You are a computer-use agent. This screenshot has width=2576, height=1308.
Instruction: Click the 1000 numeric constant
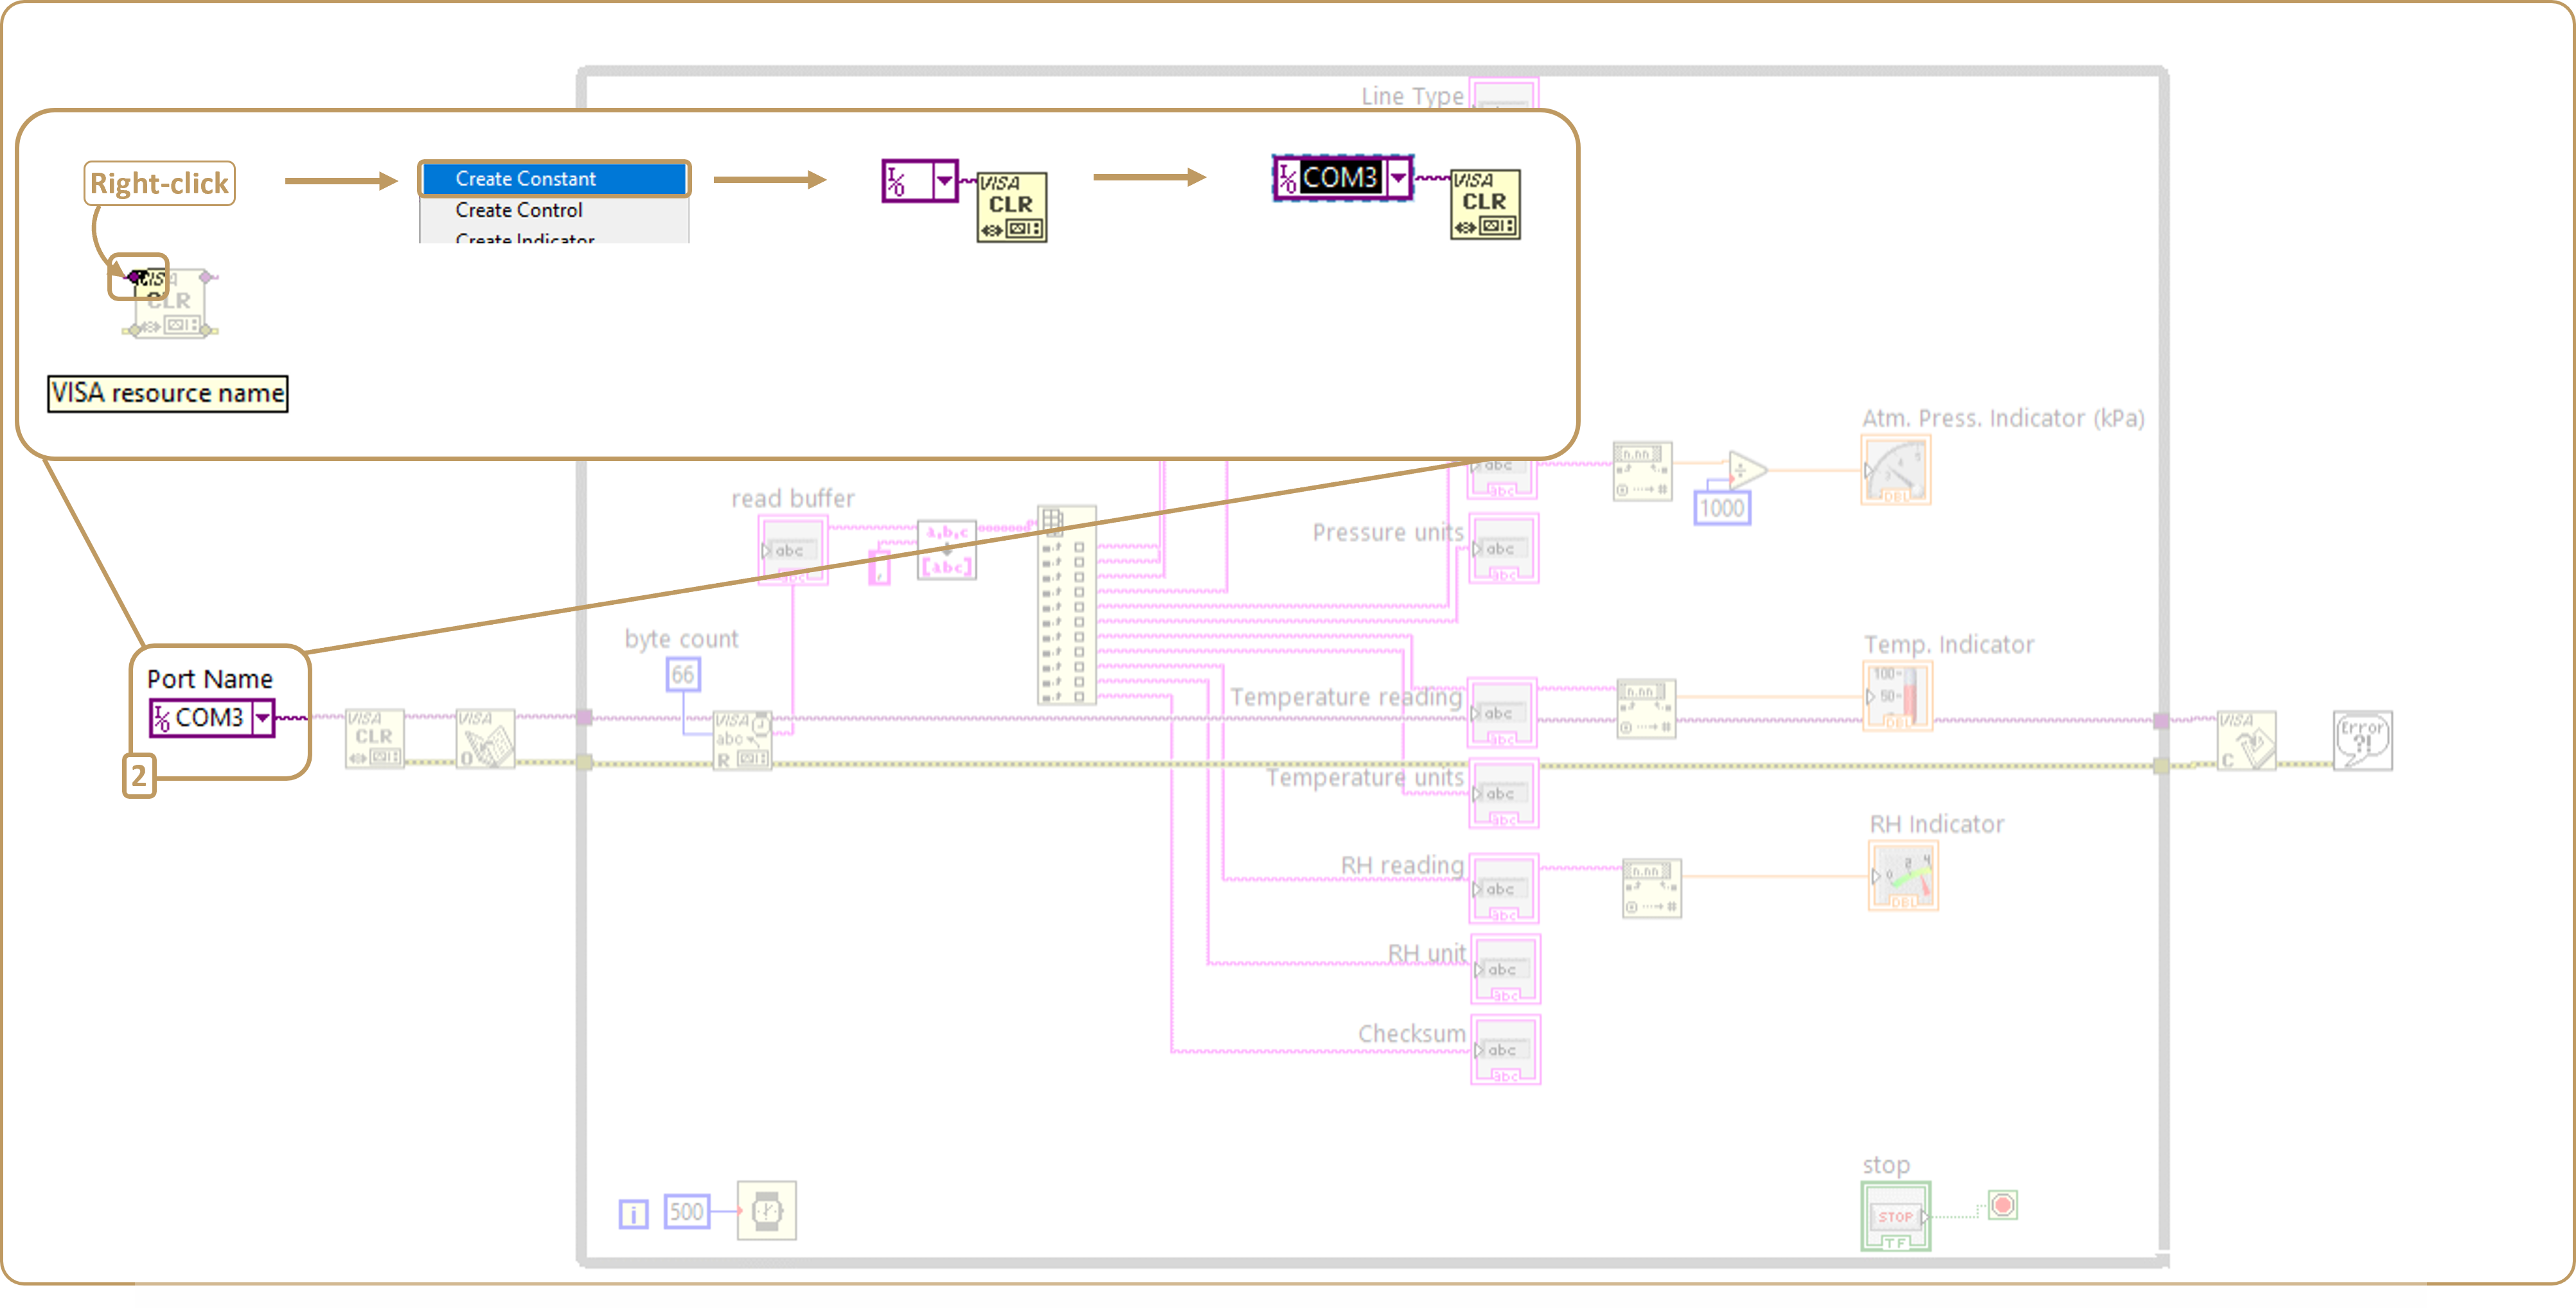coord(1722,509)
